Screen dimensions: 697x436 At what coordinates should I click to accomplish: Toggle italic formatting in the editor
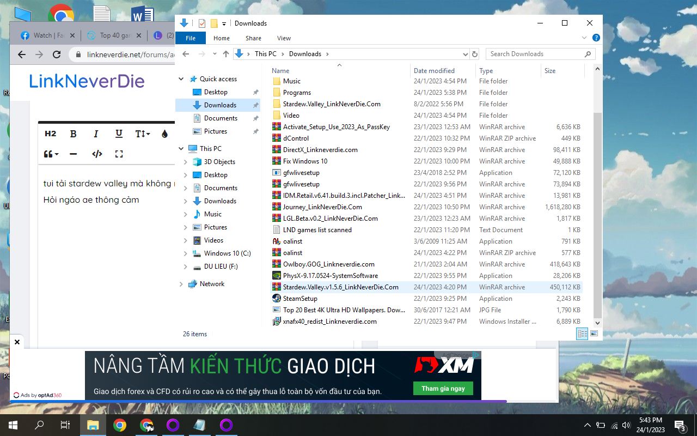96,134
